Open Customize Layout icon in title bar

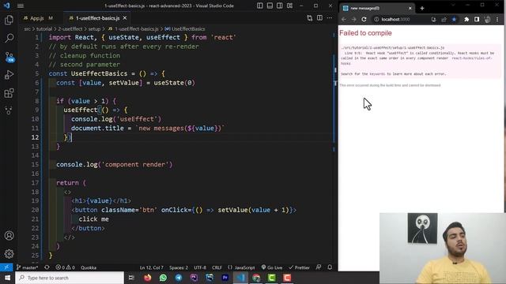point(289,6)
